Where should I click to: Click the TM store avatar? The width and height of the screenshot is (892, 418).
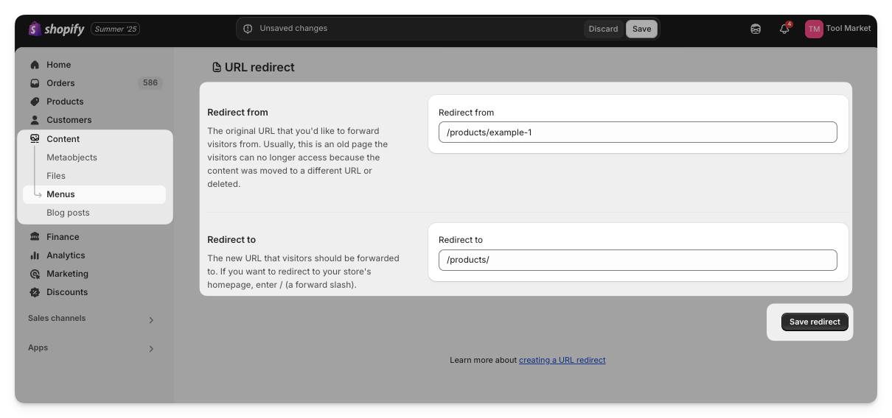pos(814,29)
